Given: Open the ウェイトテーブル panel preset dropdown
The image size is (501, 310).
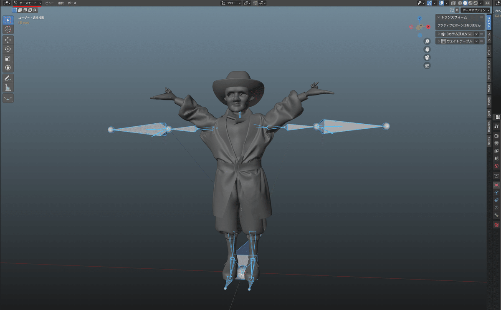Looking at the screenshot, I should pos(476,41).
